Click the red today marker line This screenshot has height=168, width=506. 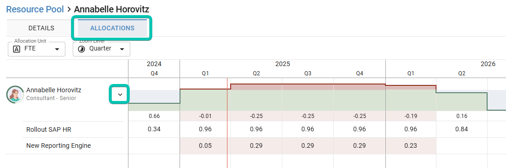click(x=227, y=122)
